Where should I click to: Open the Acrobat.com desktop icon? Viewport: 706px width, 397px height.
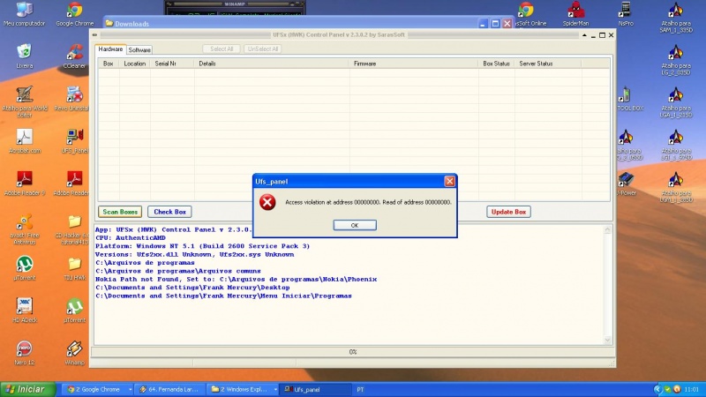(25, 141)
